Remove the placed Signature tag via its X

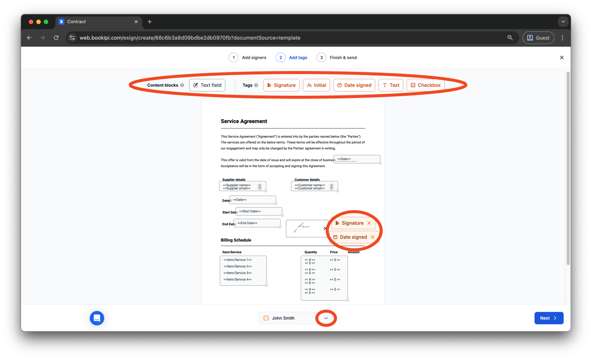(369, 223)
